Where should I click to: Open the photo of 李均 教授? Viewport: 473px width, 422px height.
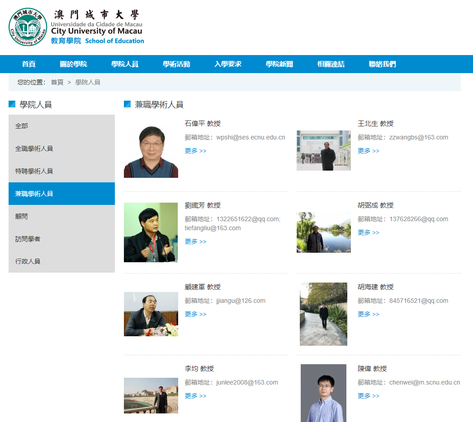point(151,395)
